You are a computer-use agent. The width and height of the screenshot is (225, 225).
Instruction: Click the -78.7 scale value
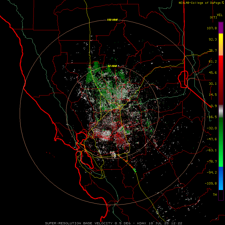[212, 161]
